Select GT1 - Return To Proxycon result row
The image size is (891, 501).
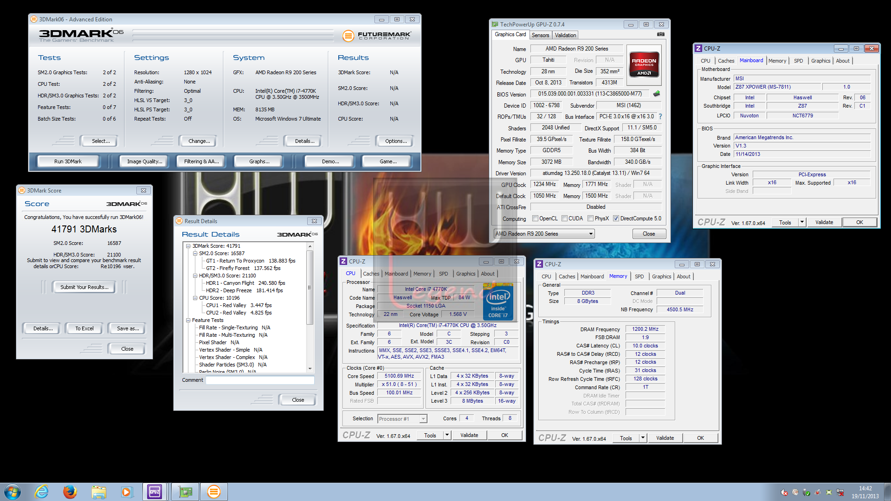251,261
